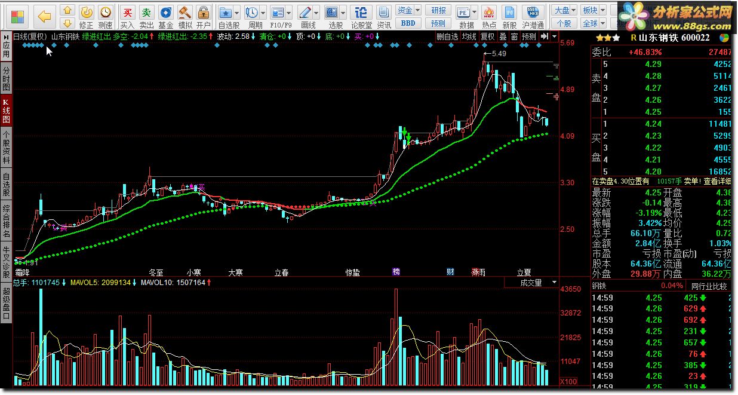Click the BBD button
The width and height of the screenshot is (738, 395).
(408, 23)
